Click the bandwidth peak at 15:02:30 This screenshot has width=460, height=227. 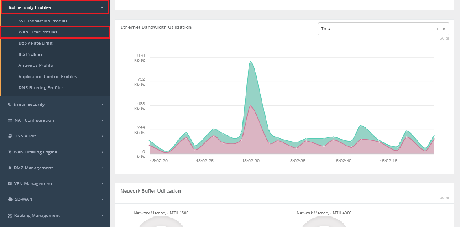(250, 61)
